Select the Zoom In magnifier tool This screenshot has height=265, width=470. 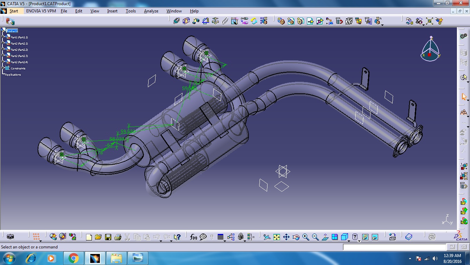click(x=305, y=237)
